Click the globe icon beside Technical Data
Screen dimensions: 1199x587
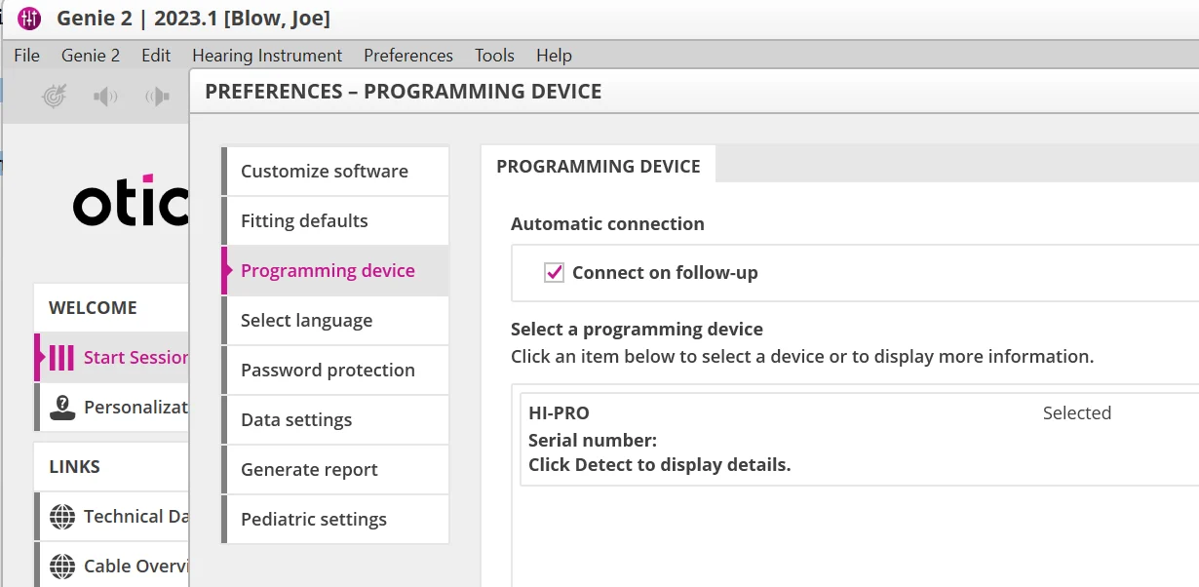point(62,516)
